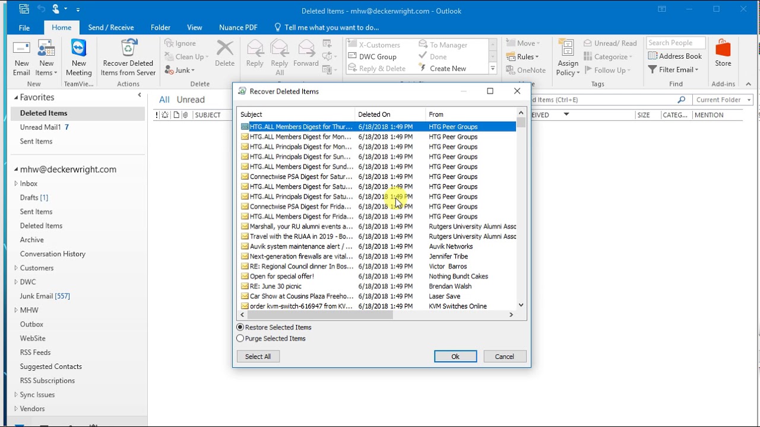Screen dimensions: 760x427
Task: Open the File tab
Action: click(x=24, y=27)
